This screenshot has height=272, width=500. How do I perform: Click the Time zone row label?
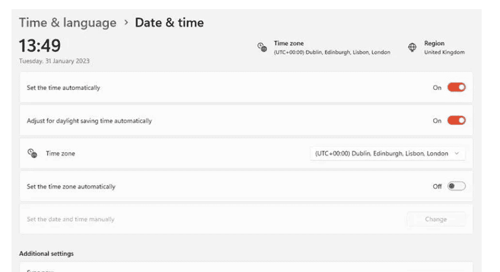coord(60,153)
